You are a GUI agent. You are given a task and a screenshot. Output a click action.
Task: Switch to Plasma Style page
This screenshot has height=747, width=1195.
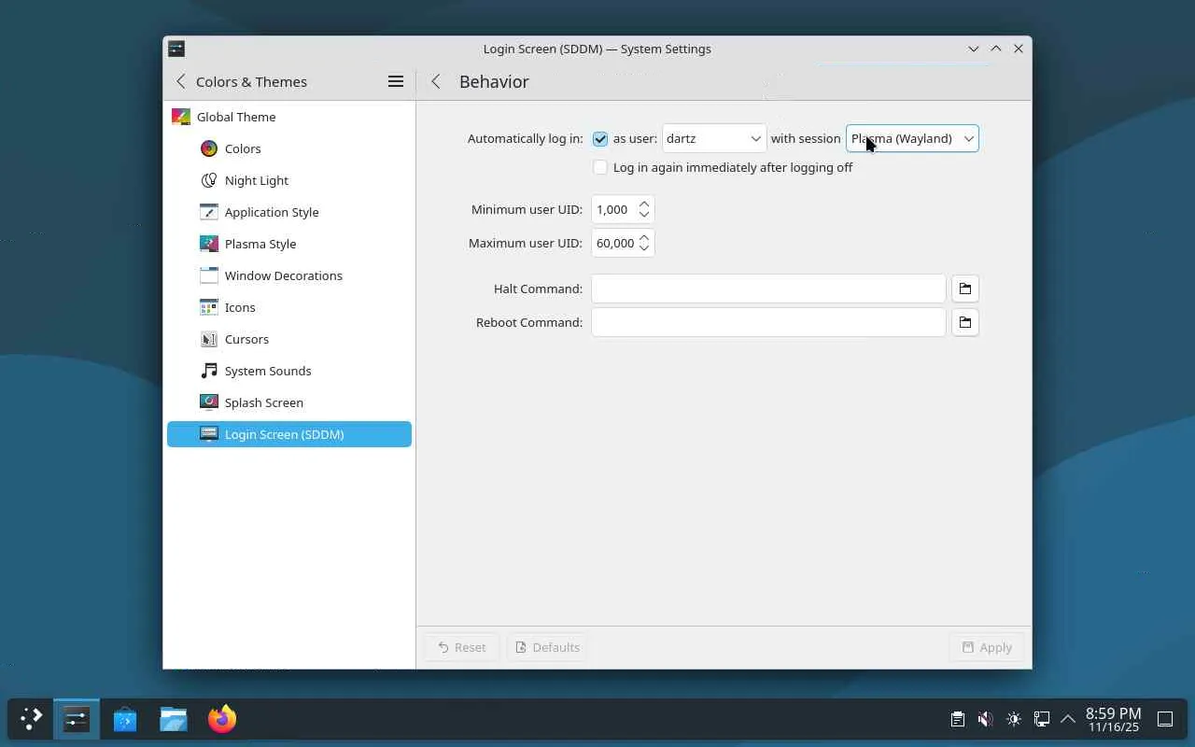tap(289, 244)
